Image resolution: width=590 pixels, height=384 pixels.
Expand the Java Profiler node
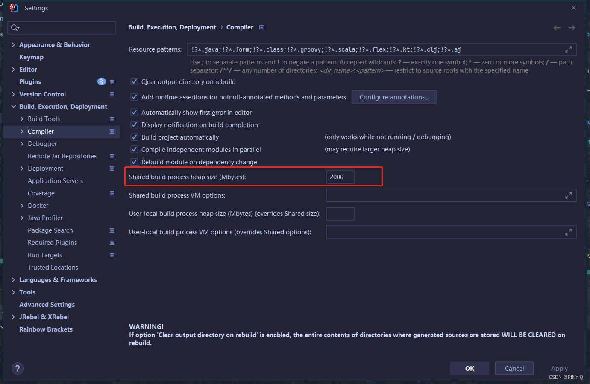(22, 218)
